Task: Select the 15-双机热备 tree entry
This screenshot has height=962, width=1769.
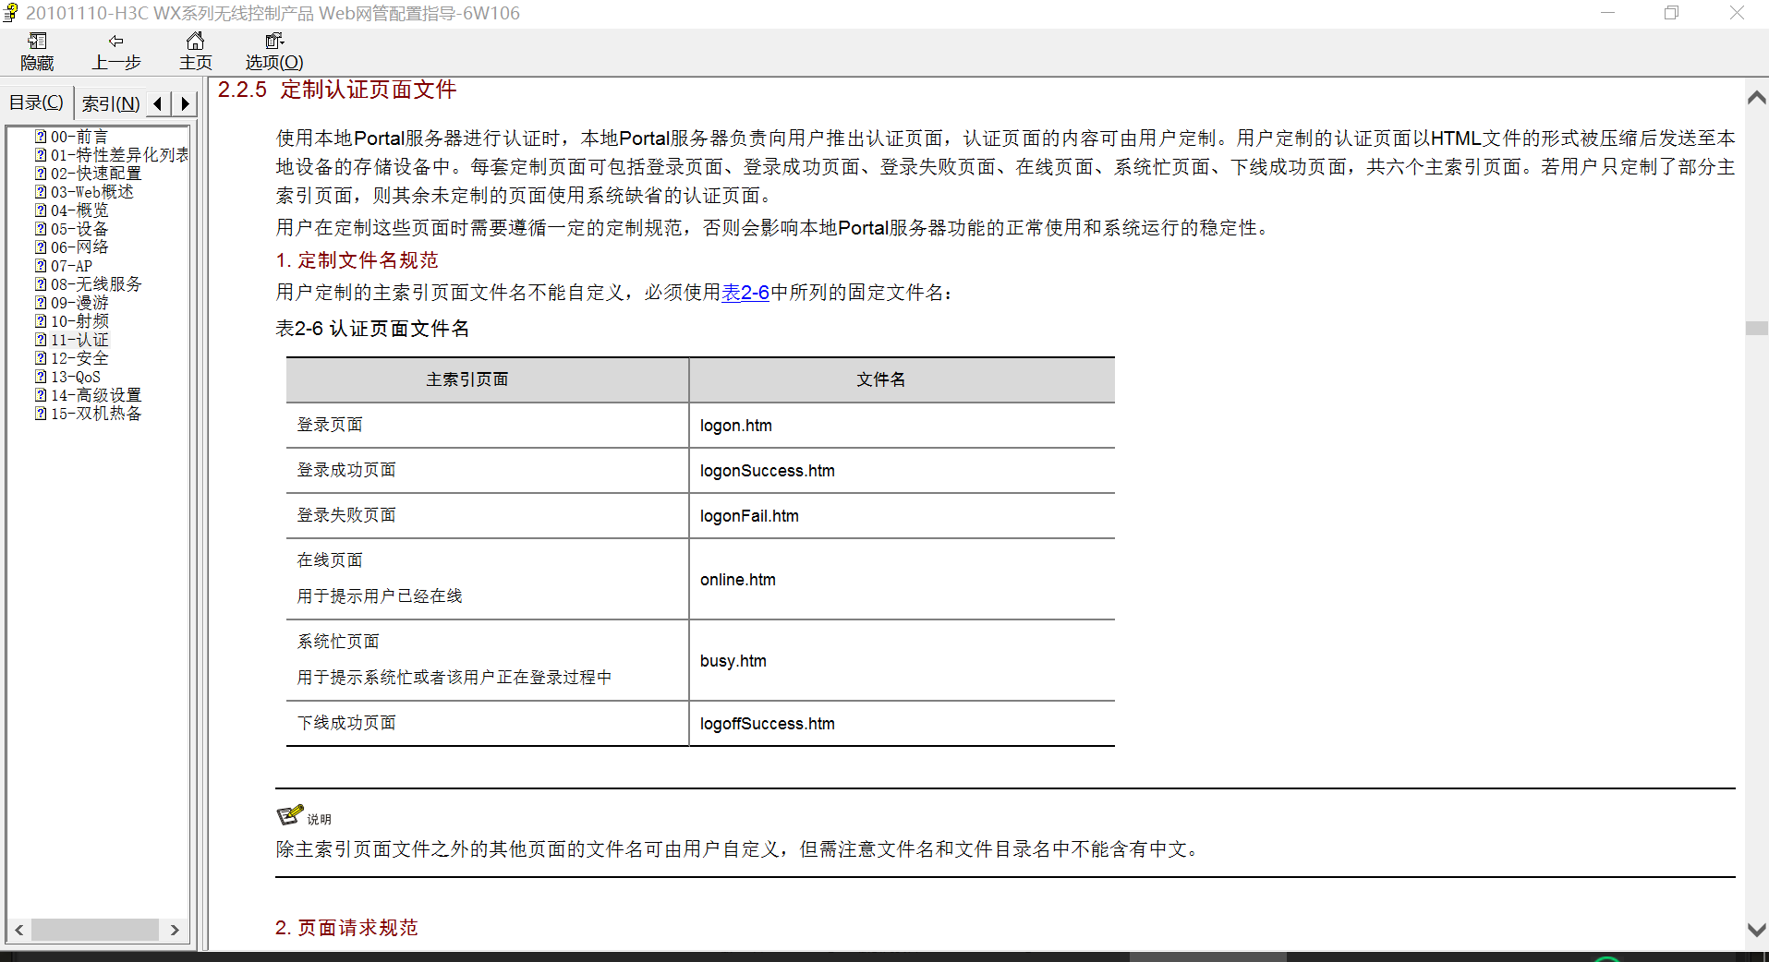Action: click(x=96, y=413)
